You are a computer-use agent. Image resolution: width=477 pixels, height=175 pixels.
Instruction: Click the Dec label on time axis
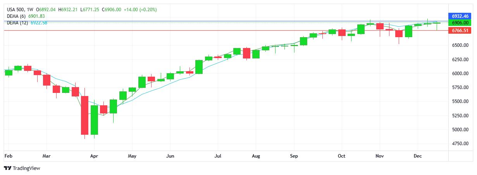click(x=417, y=156)
